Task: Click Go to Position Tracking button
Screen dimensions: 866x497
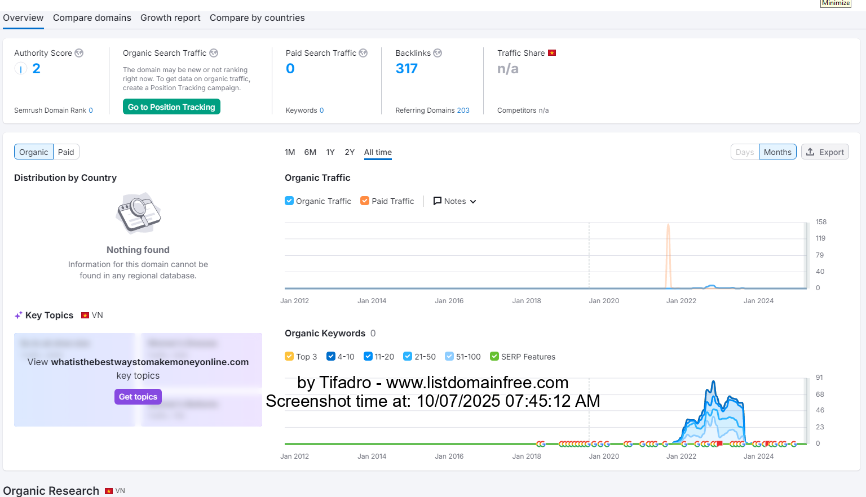Action: [171, 107]
